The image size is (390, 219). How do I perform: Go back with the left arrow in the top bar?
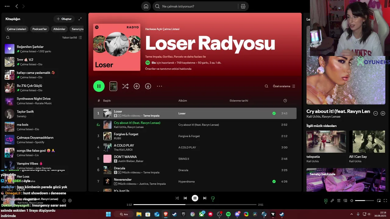pyautogui.click(x=16, y=6)
